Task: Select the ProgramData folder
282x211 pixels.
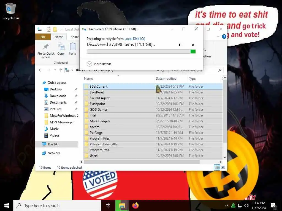Action: [153, 150]
